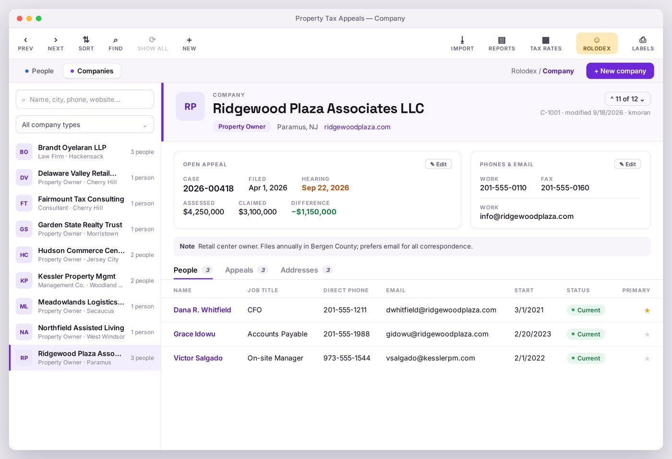Viewport: 672px width, 459px height.
Task: Click fax number 201-555-0160
Action: 565,188
